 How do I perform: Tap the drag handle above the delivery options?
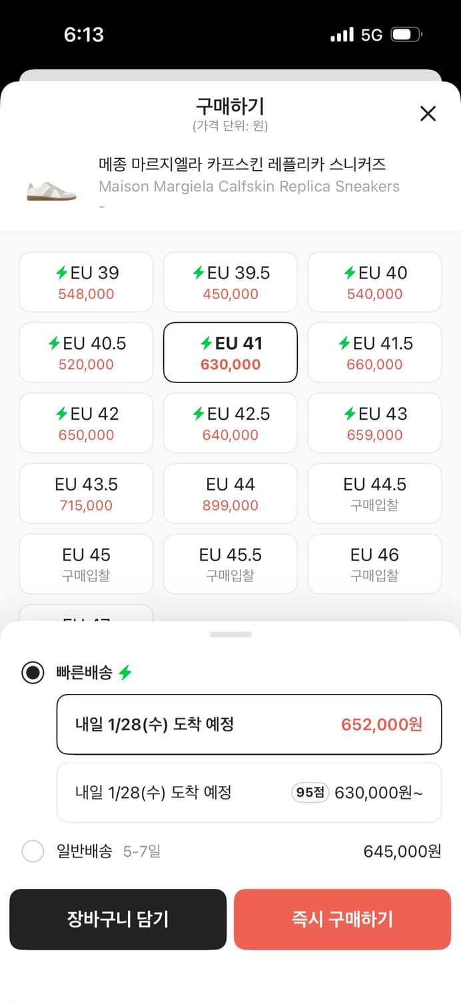[230, 635]
